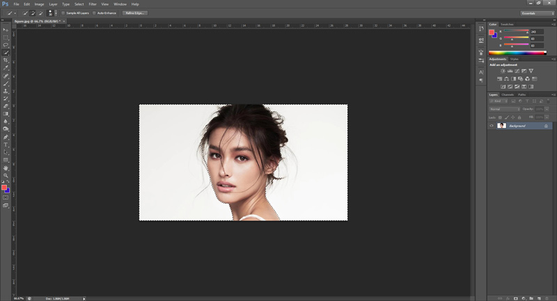Switch to the Channels tab
This screenshot has width=557, height=301.
pyautogui.click(x=508, y=95)
